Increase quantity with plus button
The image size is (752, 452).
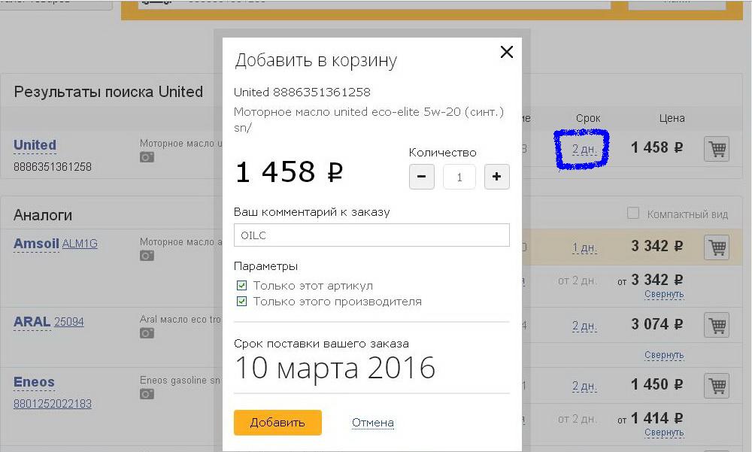point(496,177)
